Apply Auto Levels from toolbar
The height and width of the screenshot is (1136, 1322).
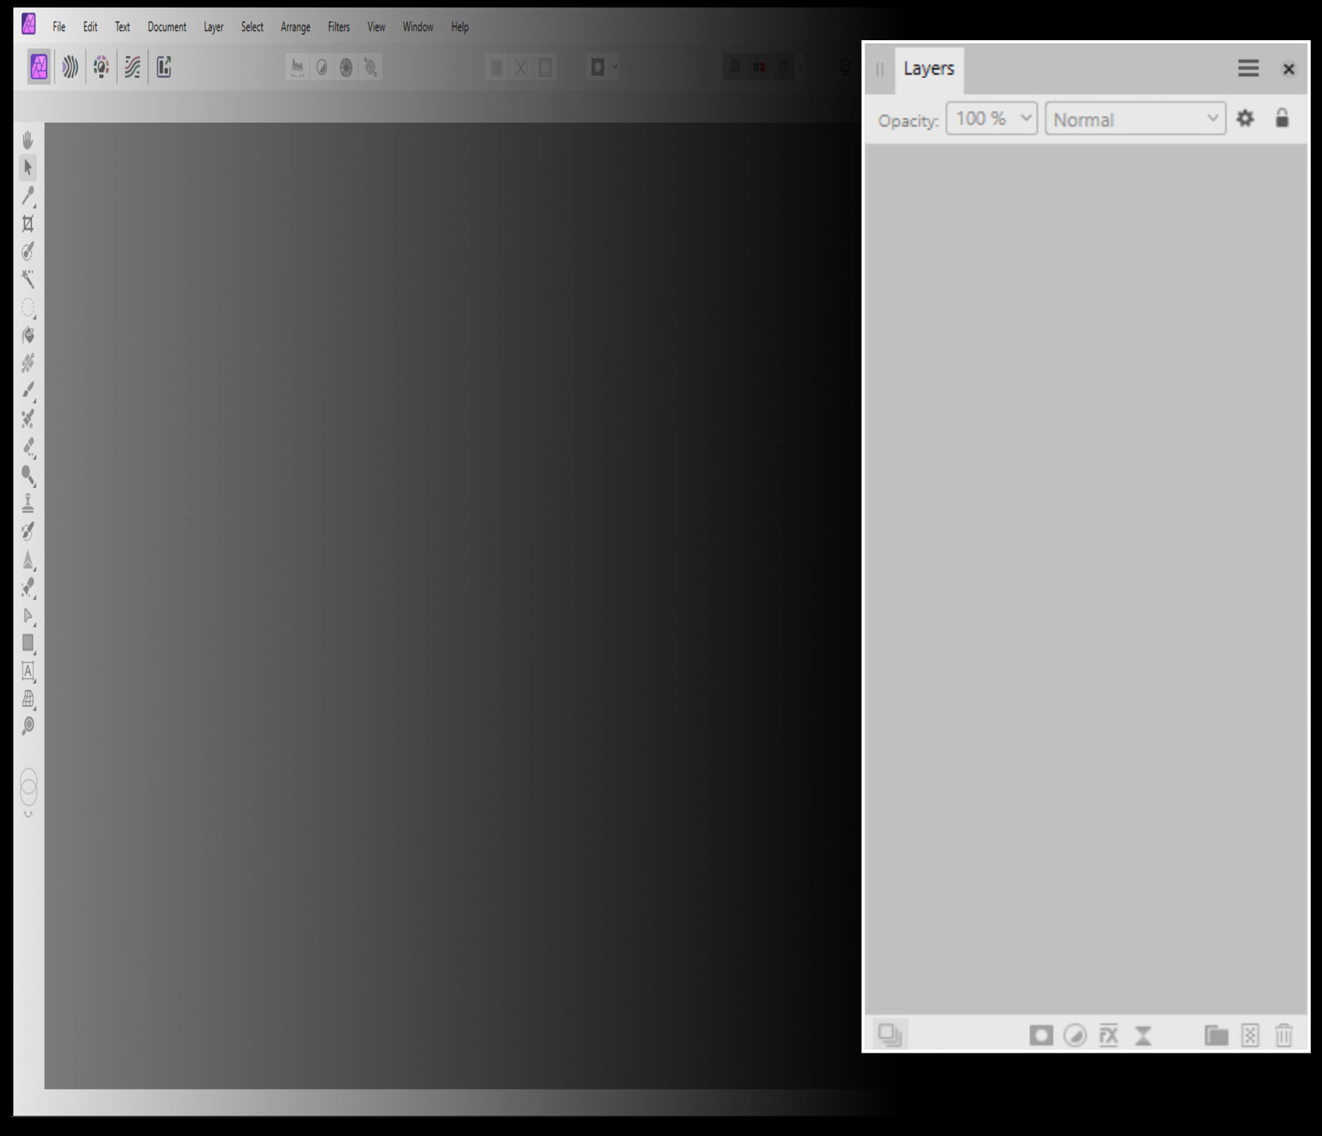coord(297,67)
